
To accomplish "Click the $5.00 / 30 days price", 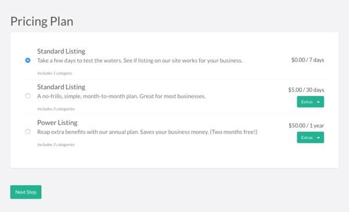I will [306, 90].
